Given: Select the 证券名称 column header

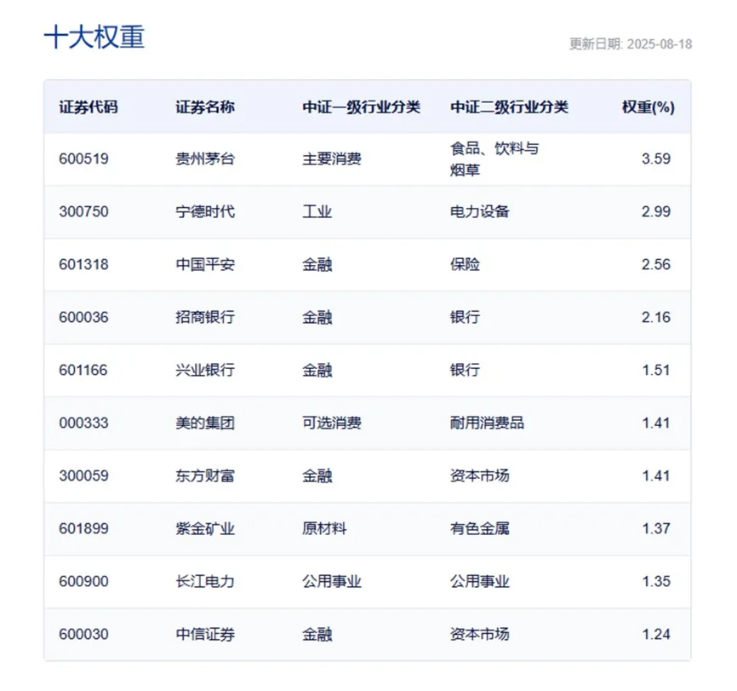Looking at the screenshot, I should click(x=205, y=107).
